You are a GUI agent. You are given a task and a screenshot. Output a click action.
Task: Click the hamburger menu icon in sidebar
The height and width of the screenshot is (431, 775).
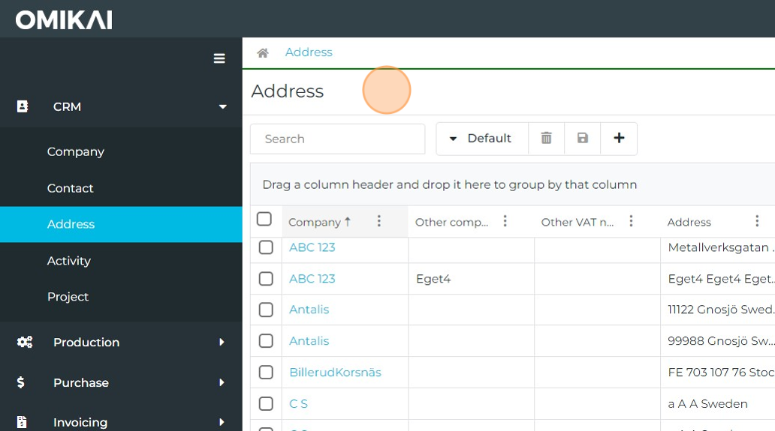click(219, 58)
